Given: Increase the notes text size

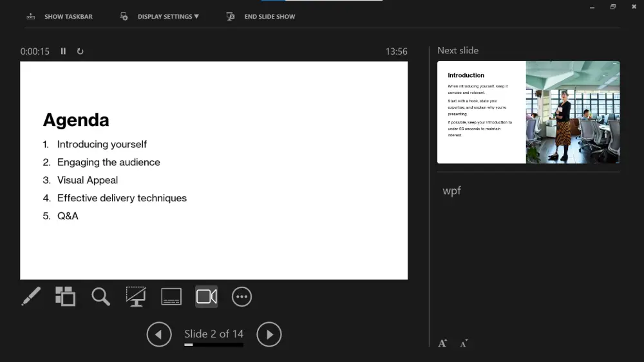Looking at the screenshot, I should click(x=442, y=343).
